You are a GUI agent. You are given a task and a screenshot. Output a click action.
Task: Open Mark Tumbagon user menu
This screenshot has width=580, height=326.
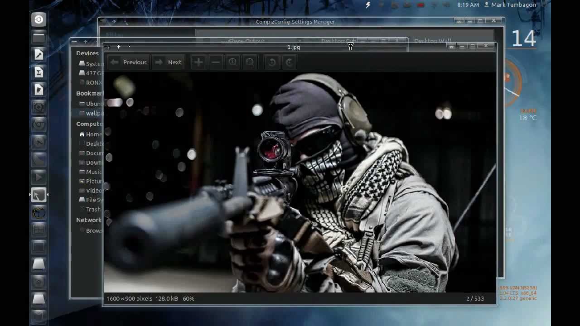510,5
